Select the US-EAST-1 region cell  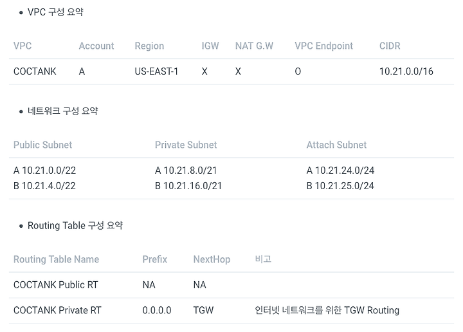pyautogui.click(x=156, y=71)
